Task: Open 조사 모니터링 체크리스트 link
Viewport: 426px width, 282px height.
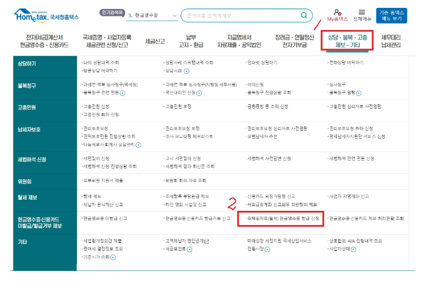Action: point(189,137)
